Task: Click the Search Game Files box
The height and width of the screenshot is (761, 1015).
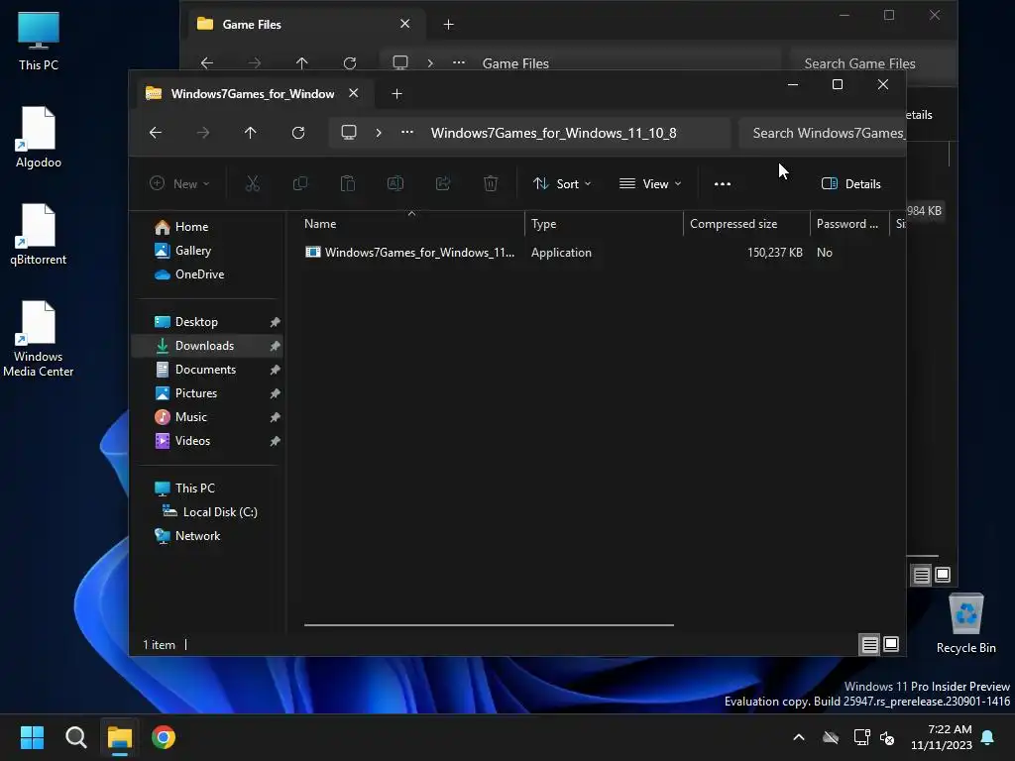Action: [x=870, y=61]
